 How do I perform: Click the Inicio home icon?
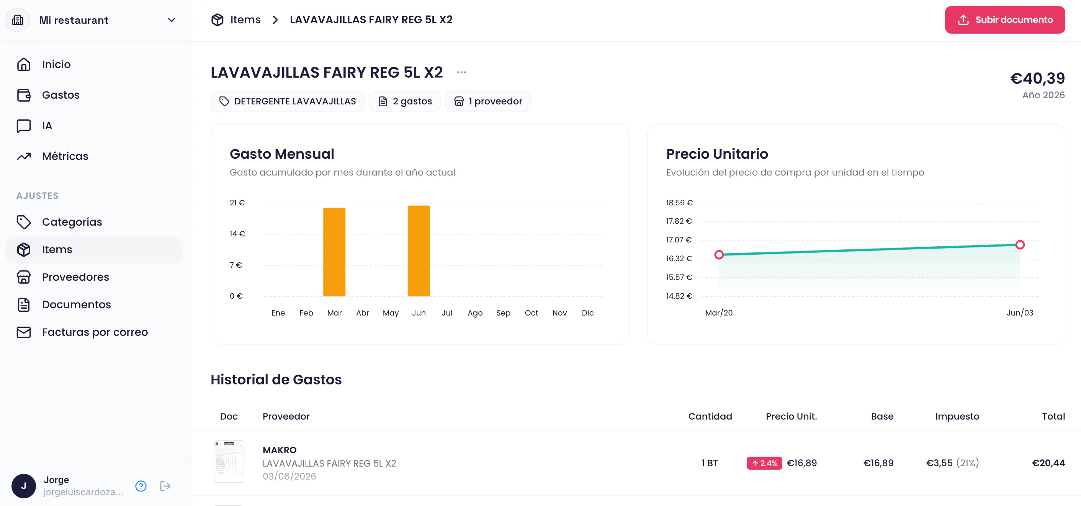[23, 64]
